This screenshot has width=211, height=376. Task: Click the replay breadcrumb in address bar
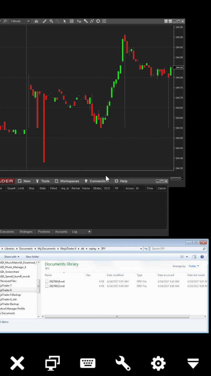pos(93,249)
